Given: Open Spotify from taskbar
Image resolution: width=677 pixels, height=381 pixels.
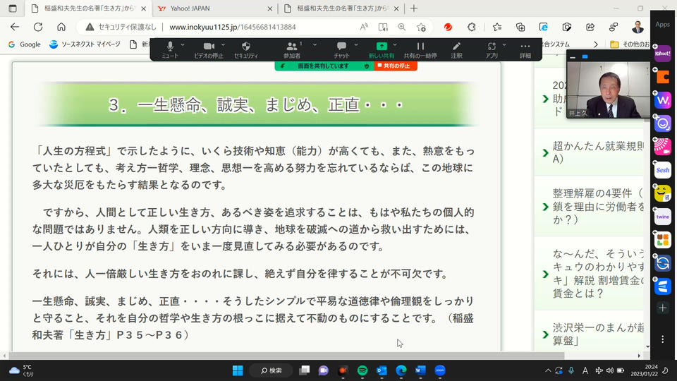Looking at the screenshot, I should coord(362,370).
